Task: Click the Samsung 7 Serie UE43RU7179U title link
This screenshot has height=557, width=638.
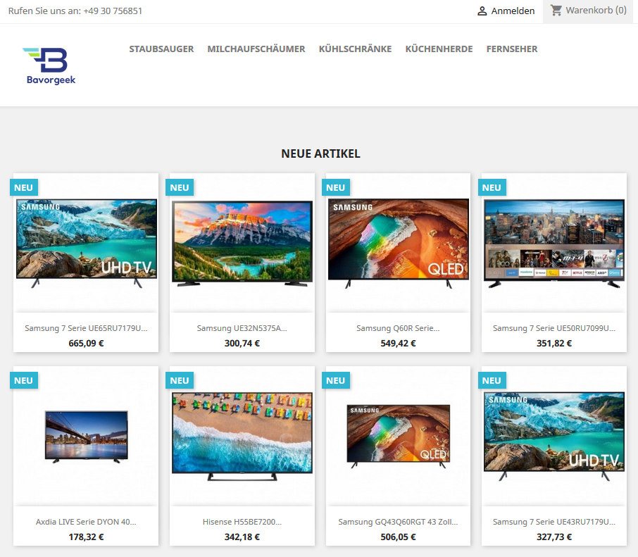Action: tap(554, 522)
